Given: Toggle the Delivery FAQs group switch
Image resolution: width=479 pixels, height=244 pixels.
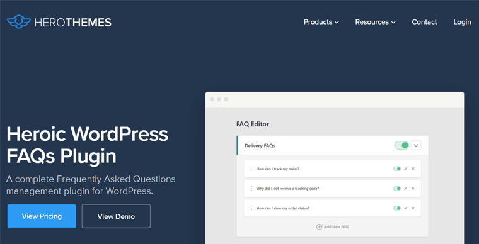Looking at the screenshot, I should click(x=401, y=145).
